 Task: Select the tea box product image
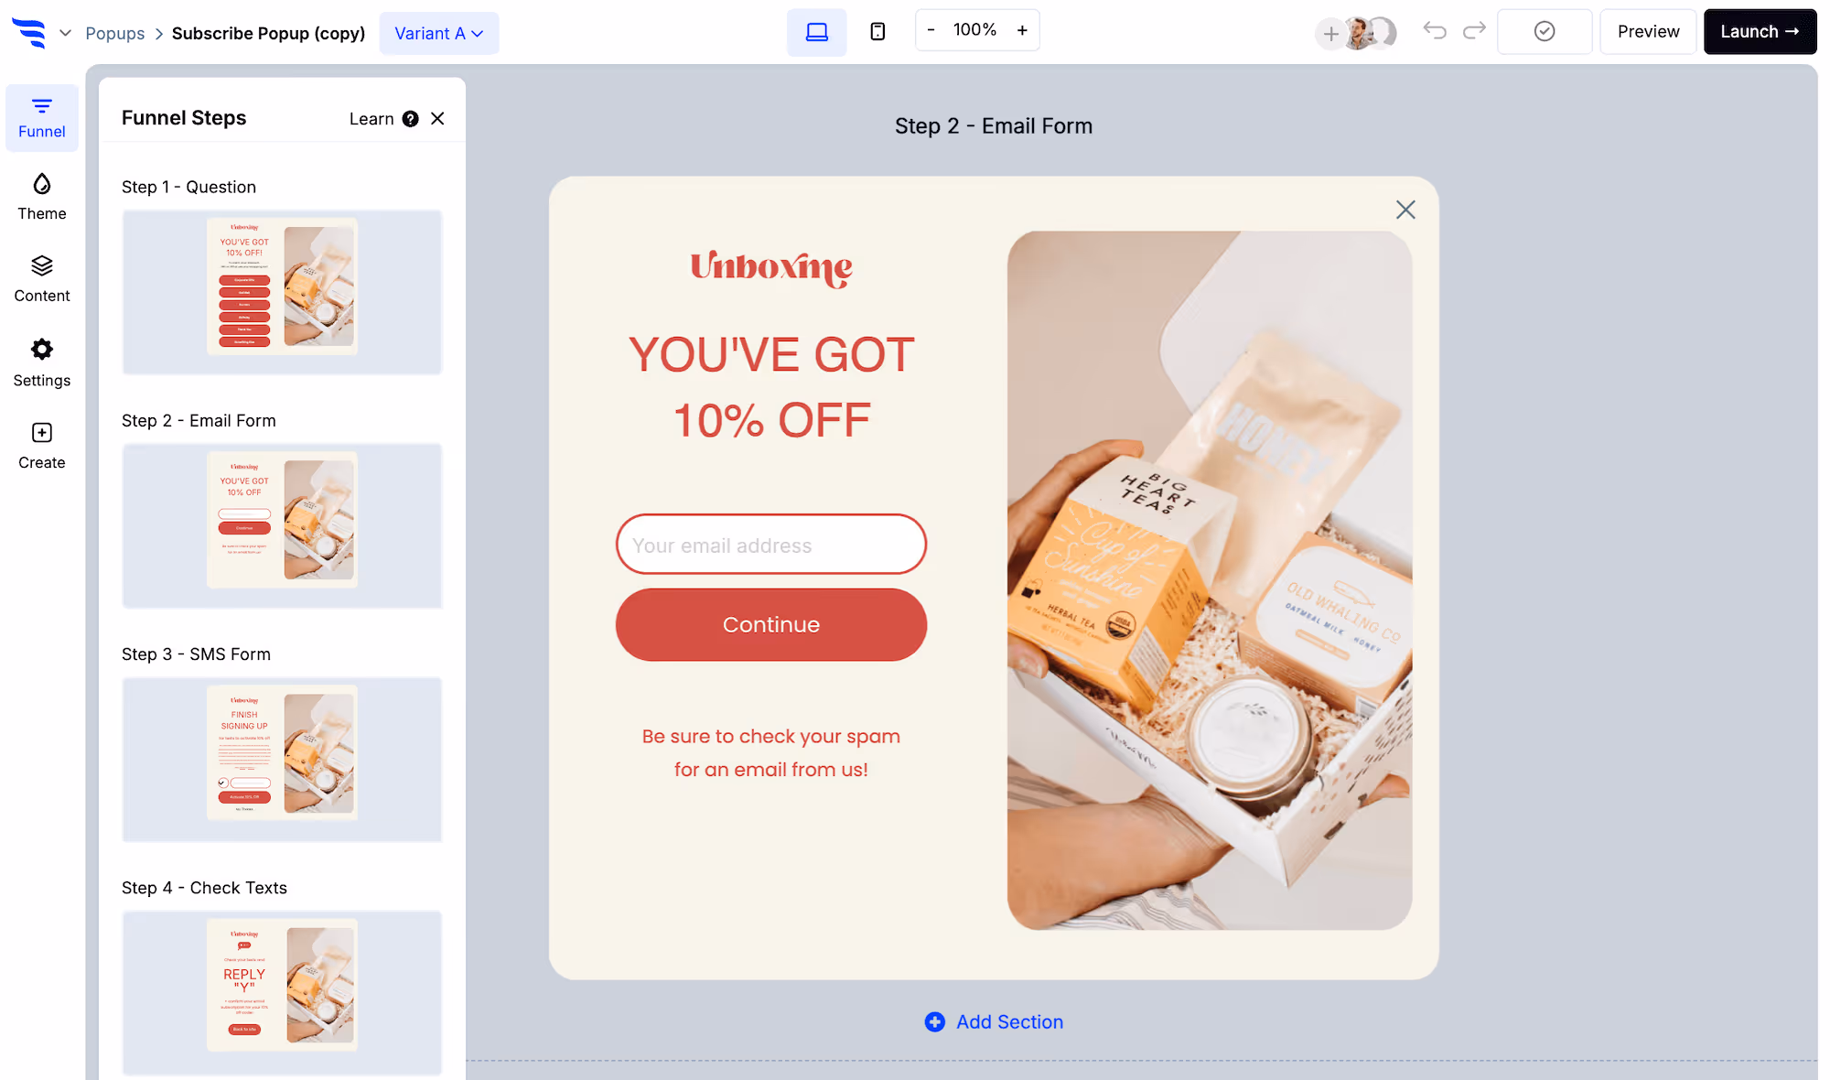click(1209, 580)
